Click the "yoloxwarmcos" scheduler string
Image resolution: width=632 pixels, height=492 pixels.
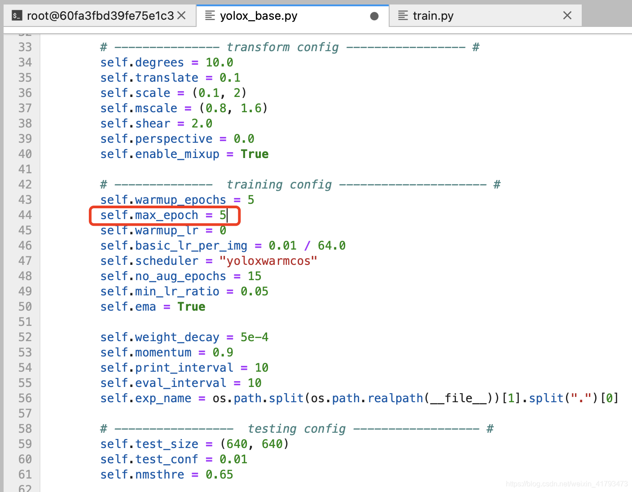[268, 261]
